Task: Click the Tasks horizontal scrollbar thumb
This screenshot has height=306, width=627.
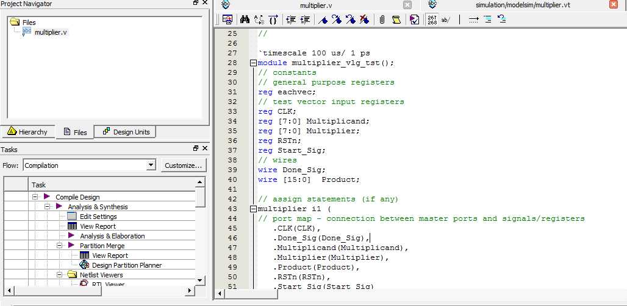Action: [x=57, y=290]
